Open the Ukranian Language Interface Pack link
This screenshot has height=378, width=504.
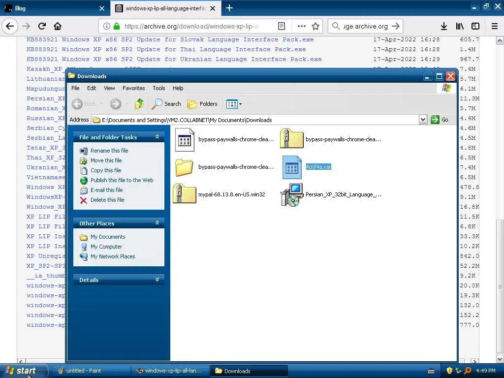point(174,59)
